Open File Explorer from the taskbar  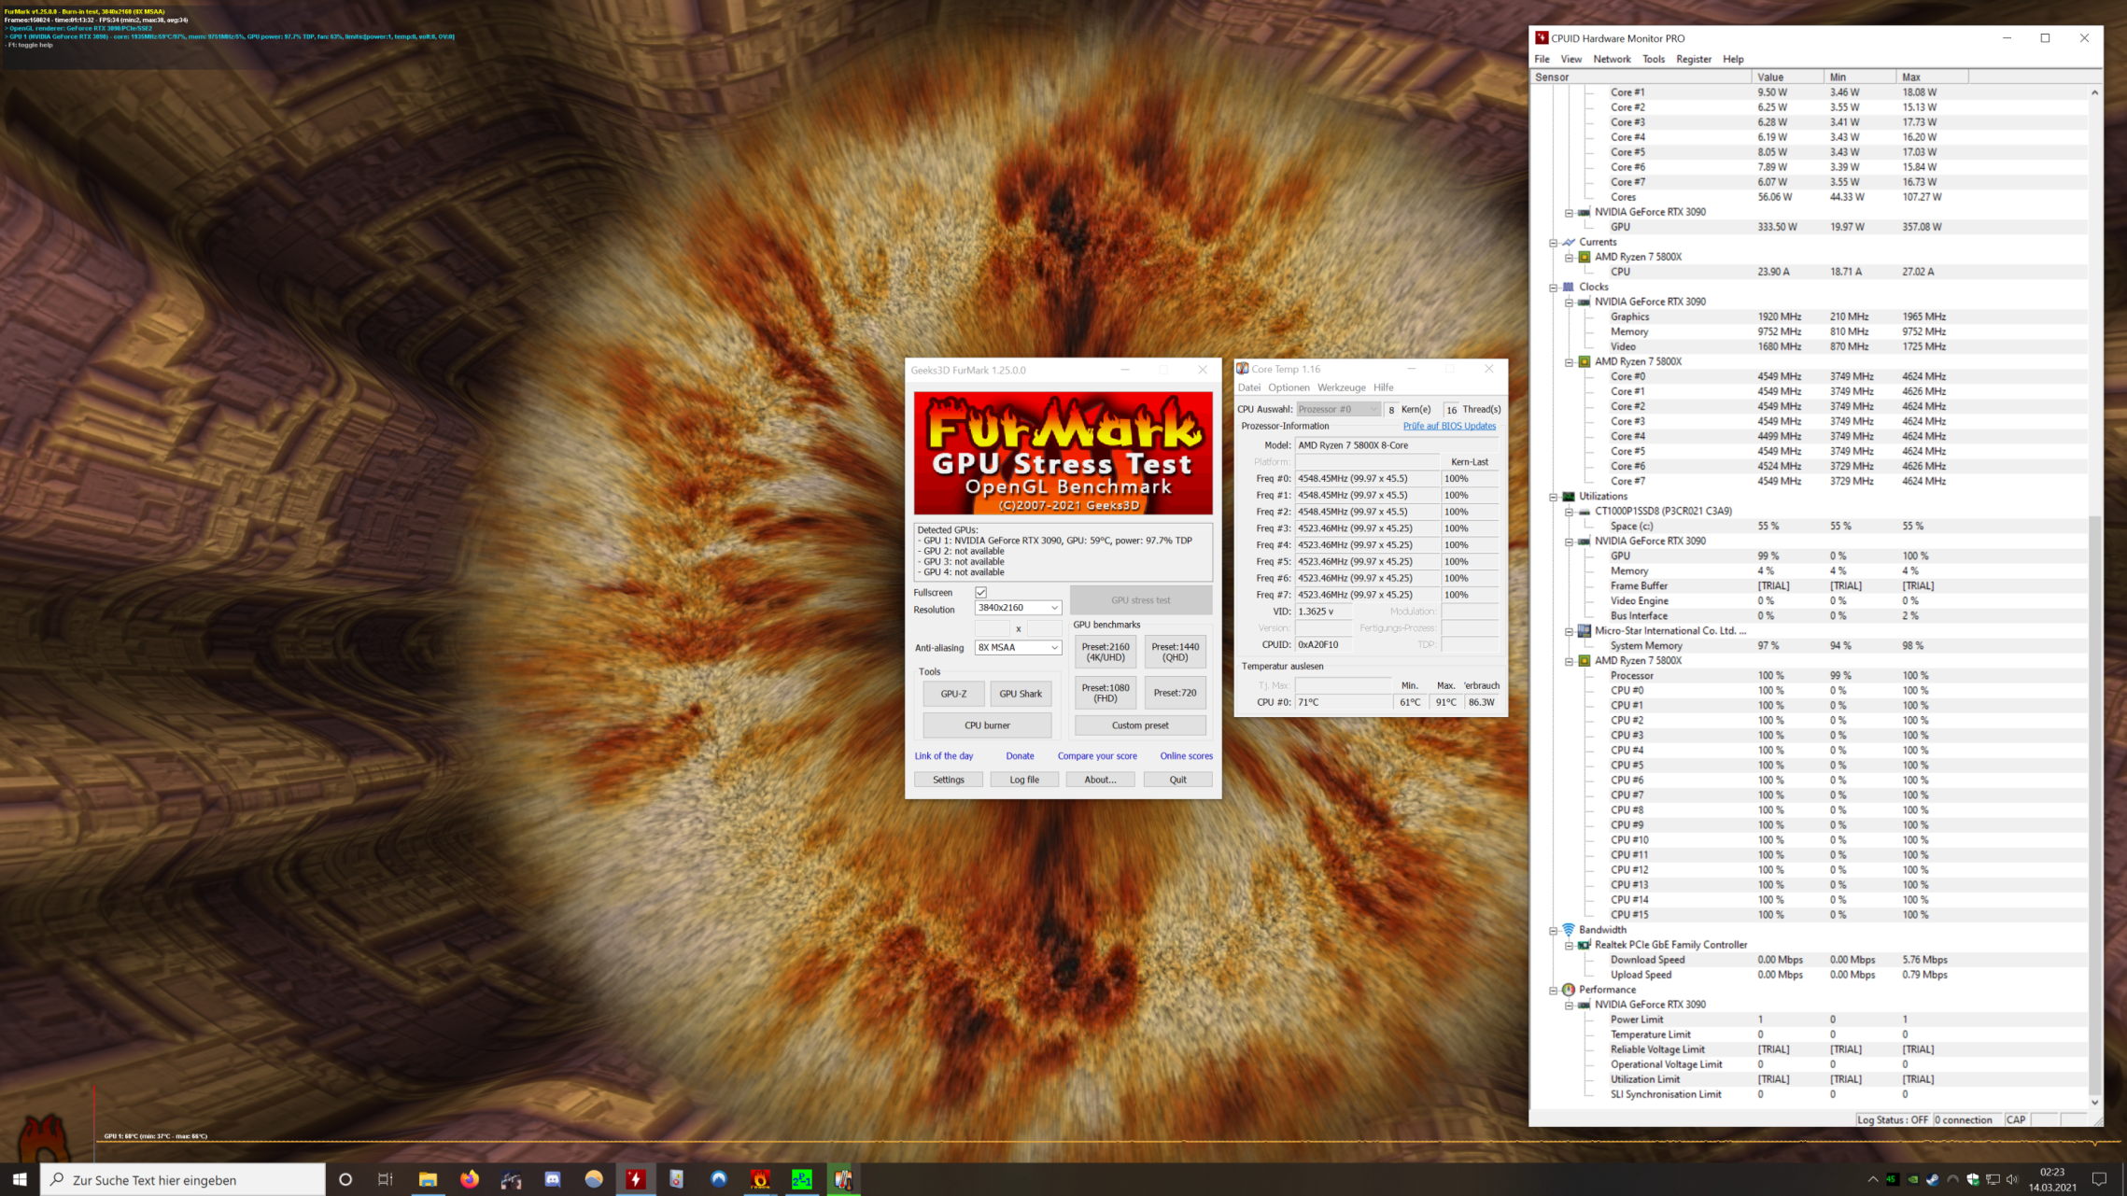(x=428, y=1179)
